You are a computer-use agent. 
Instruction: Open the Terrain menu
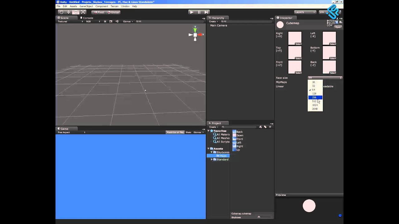click(114, 6)
